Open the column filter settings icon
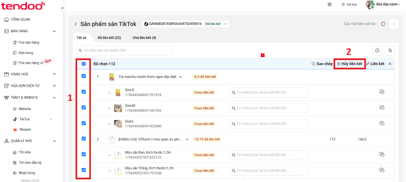 (390, 50)
